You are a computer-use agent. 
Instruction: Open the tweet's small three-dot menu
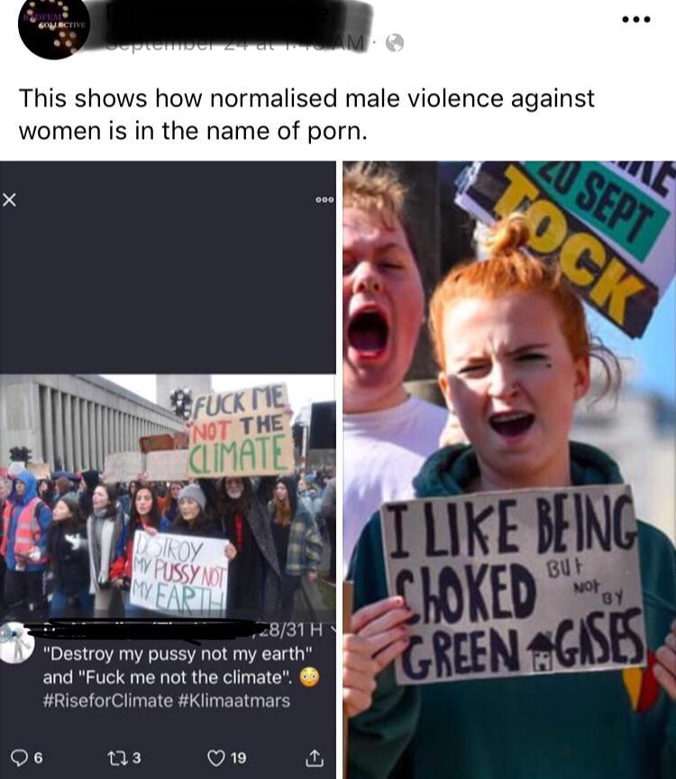click(x=324, y=200)
